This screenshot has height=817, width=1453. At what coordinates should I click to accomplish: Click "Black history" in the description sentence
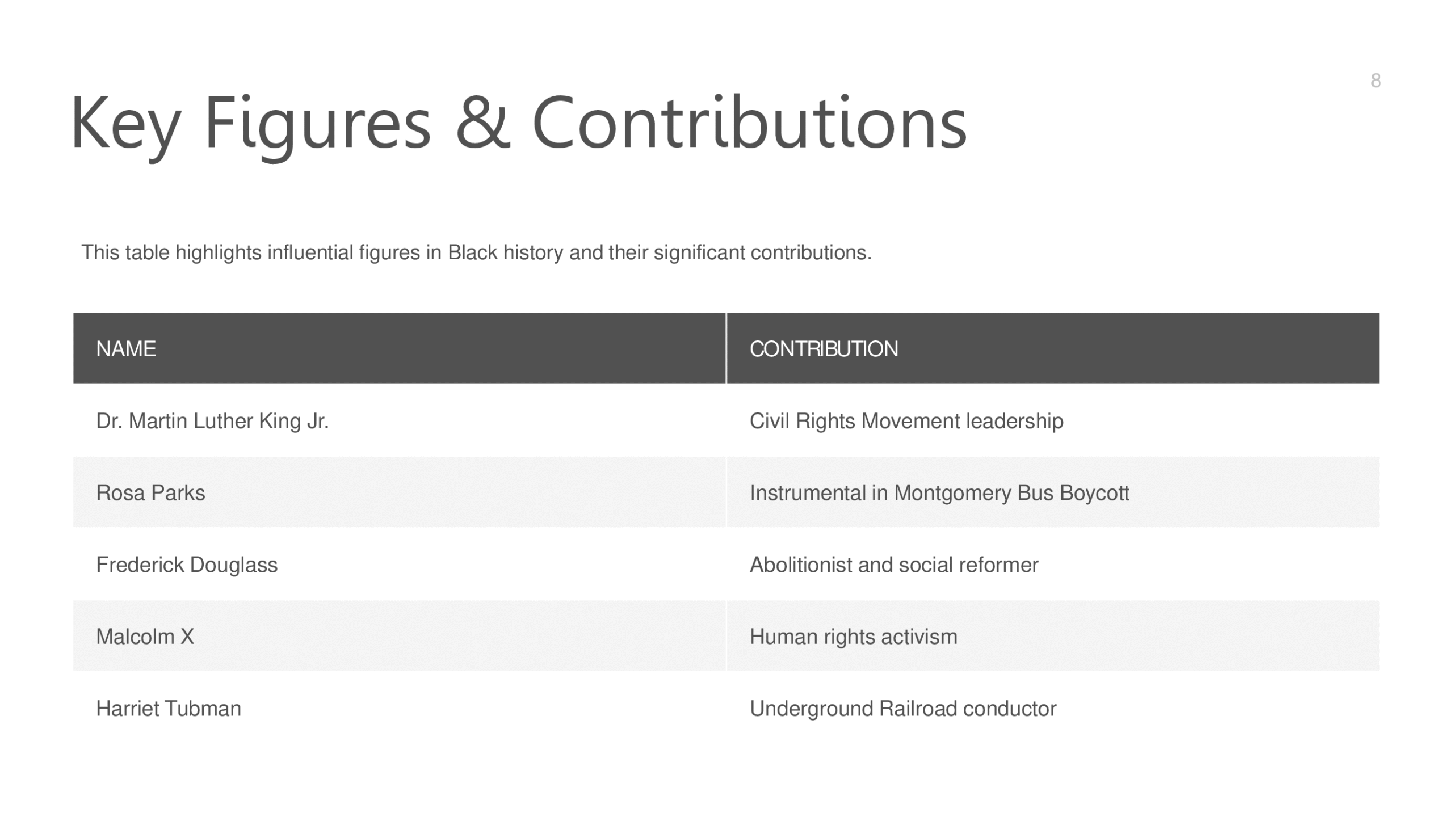click(x=505, y=252)
